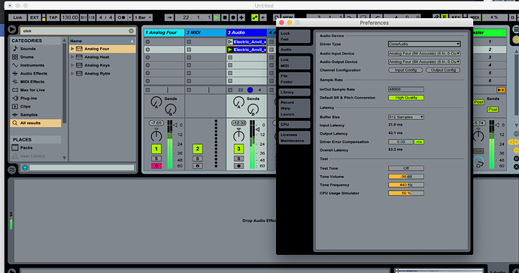This screenshot has height=273, width=519.
Task: Expand Analog Keys browser item
Action: pos(72,65)
